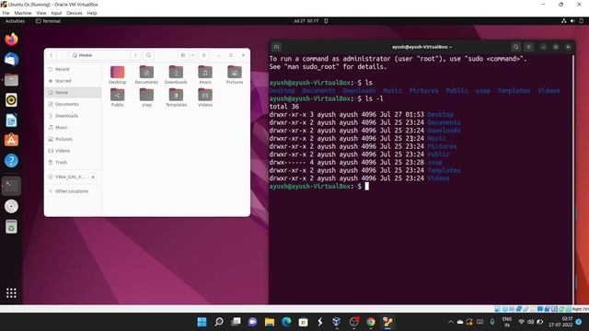The image size is (589, 331).
Task: Select Home in Files sidebar
Action: (x=74, y=92)
